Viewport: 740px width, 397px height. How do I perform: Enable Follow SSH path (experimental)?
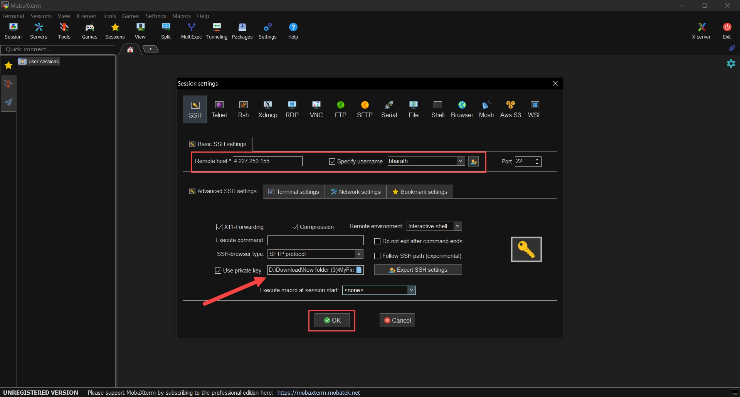(377, 256)
